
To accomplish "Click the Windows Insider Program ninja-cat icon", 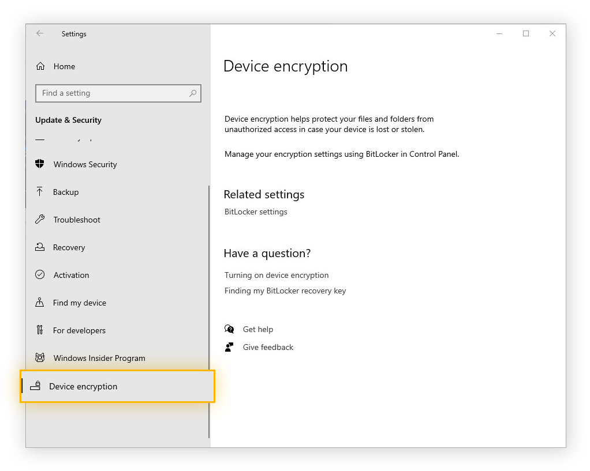I will tap(40, 357).
